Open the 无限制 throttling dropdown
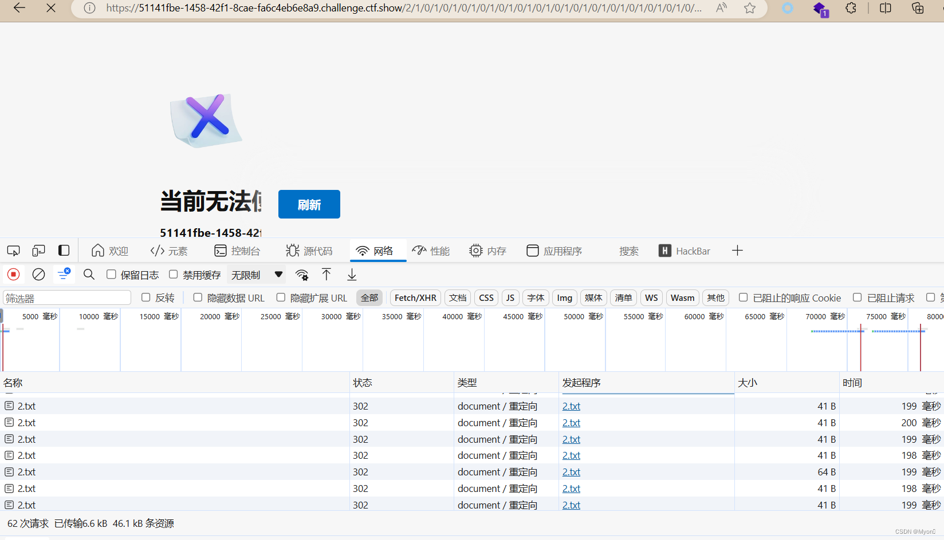This screenshot has height=540, width=944. (x=256, y=275)
